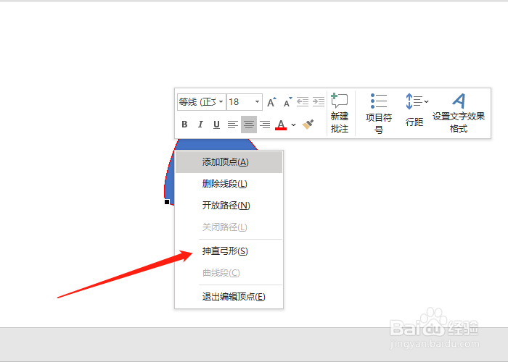The image size is (508, 362).
Task: Add a new comment (新建批注)
Action: click(340, 113)
